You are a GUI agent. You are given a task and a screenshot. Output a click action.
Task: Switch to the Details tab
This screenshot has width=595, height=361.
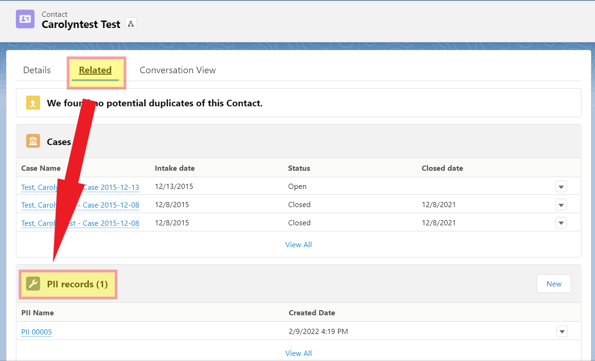(37, 70)
